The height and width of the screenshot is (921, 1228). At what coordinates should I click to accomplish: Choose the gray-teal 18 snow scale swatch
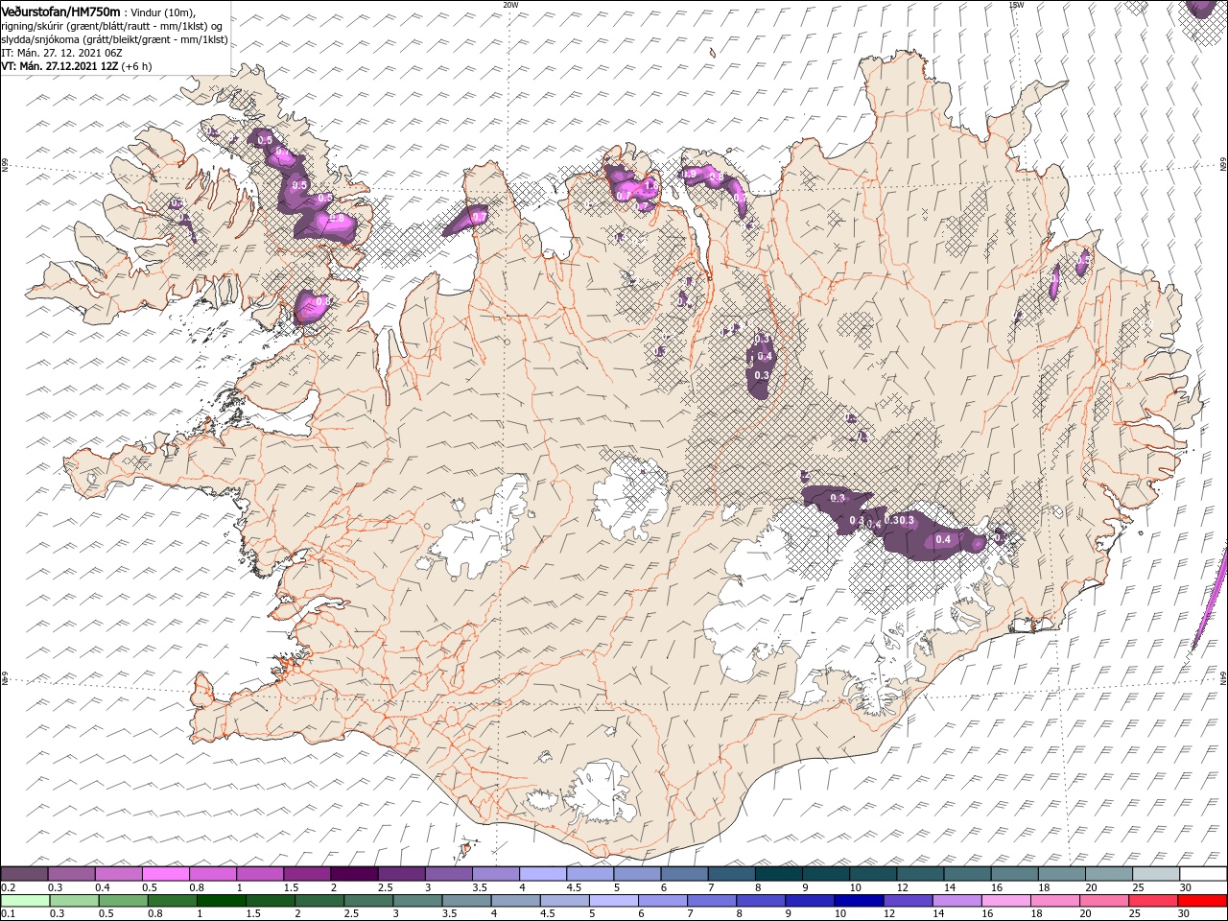tap(1061, 874)
